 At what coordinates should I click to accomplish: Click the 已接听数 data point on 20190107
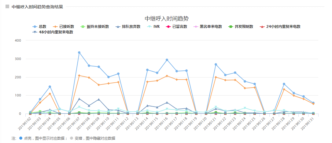[x=79, y=75]
